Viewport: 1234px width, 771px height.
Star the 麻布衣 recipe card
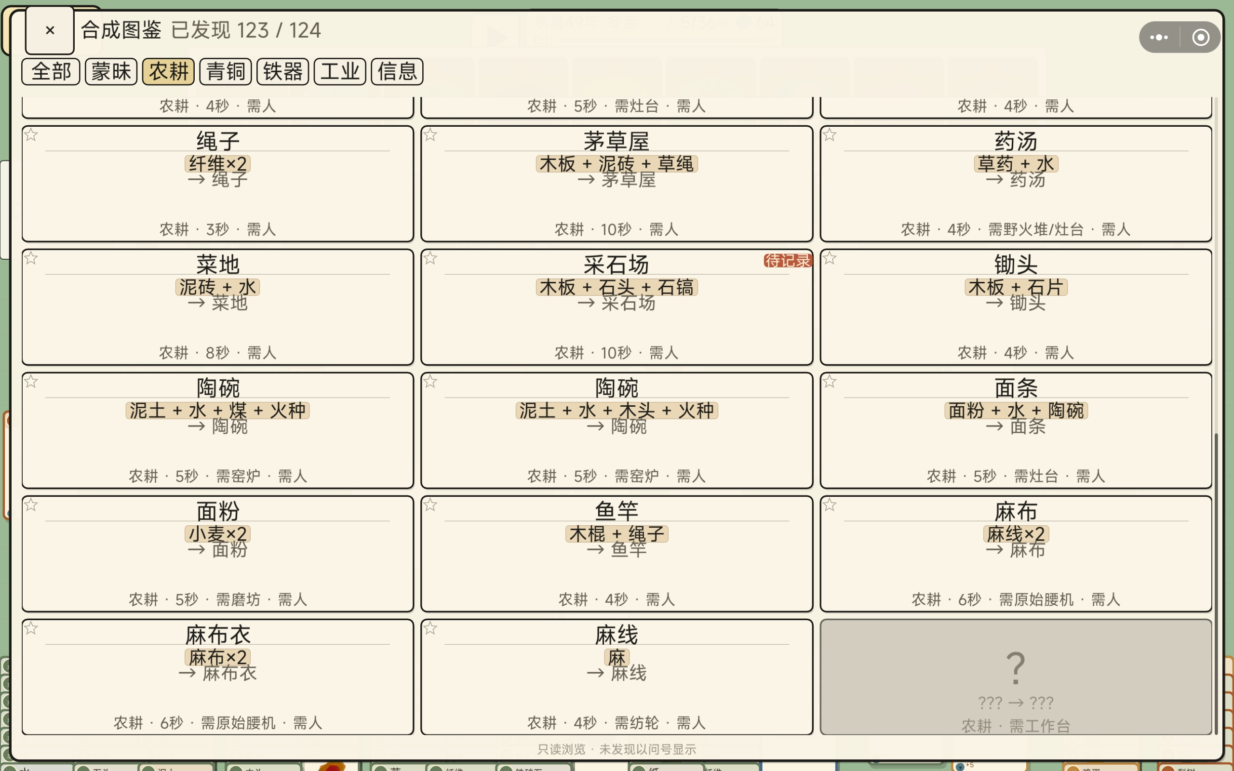31,628
